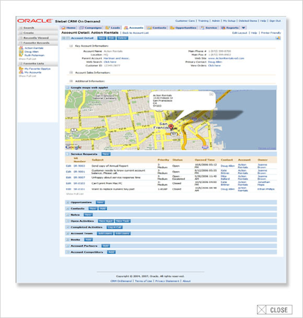Click Edit button in Account Detail bar

pyautogui.click(x=111, y=38)
